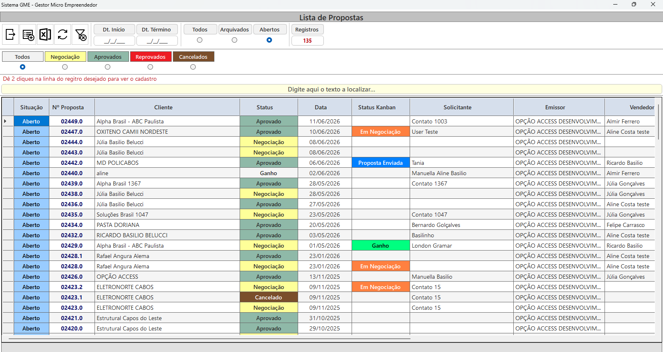Select the 'Arquivados' radio button
663x352 pixels.
pyautogui.click(x=235, y=40)
